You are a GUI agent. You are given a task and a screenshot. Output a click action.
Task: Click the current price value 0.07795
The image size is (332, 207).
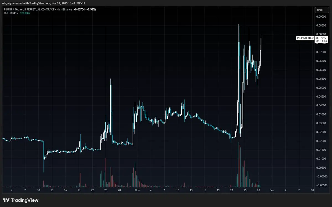point(321,38)
